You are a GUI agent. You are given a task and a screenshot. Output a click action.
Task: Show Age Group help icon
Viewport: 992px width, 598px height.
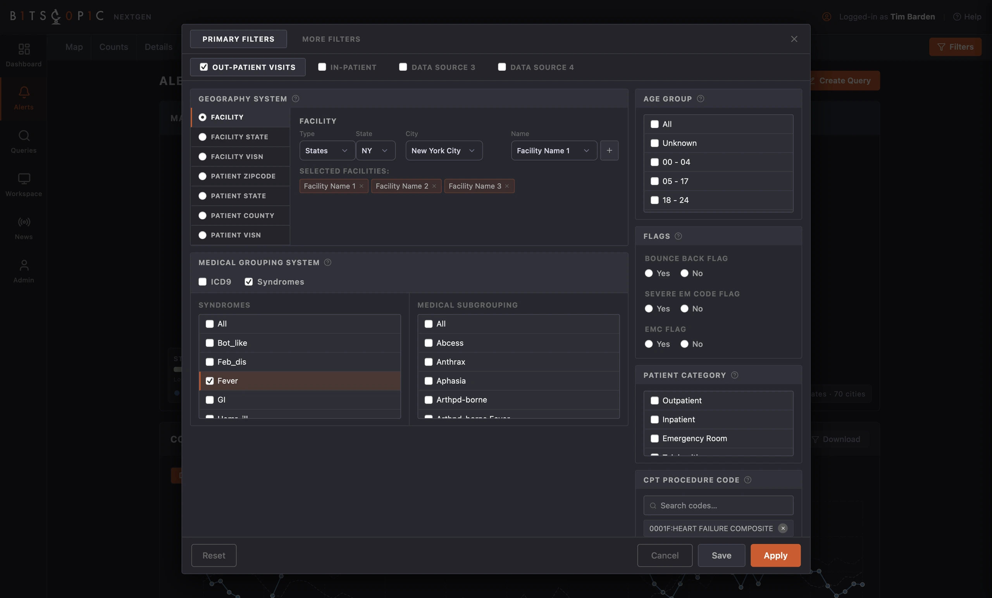point(701,99)
